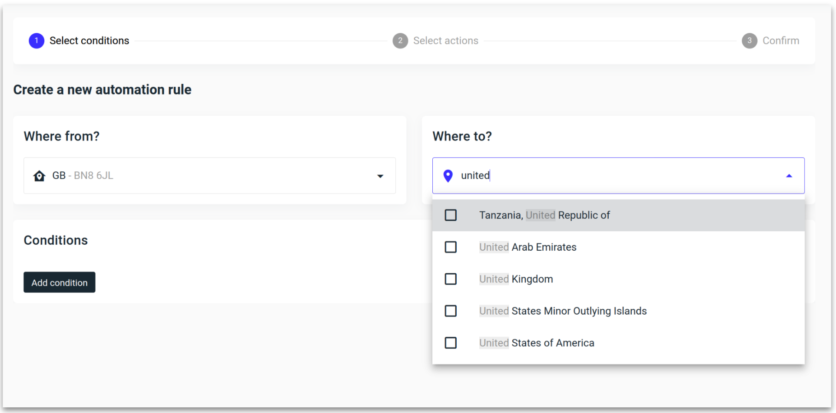Choose 'United Arab Emirates' option text
The width and height of the screenshot is (836, 413).
coord(528,247)
